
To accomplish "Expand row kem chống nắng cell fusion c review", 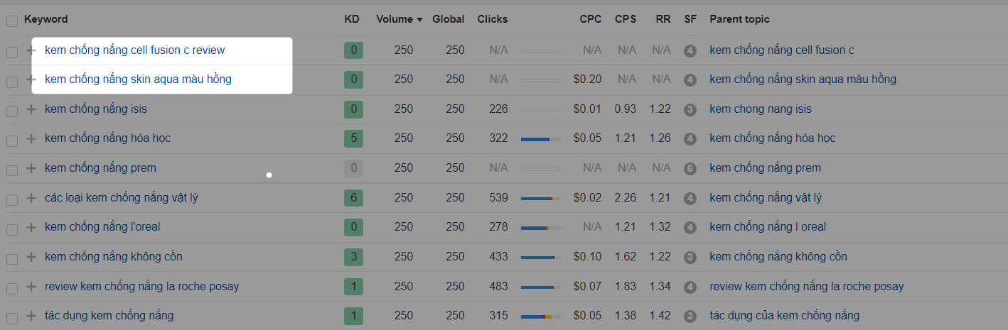I will tap(31, 50).
